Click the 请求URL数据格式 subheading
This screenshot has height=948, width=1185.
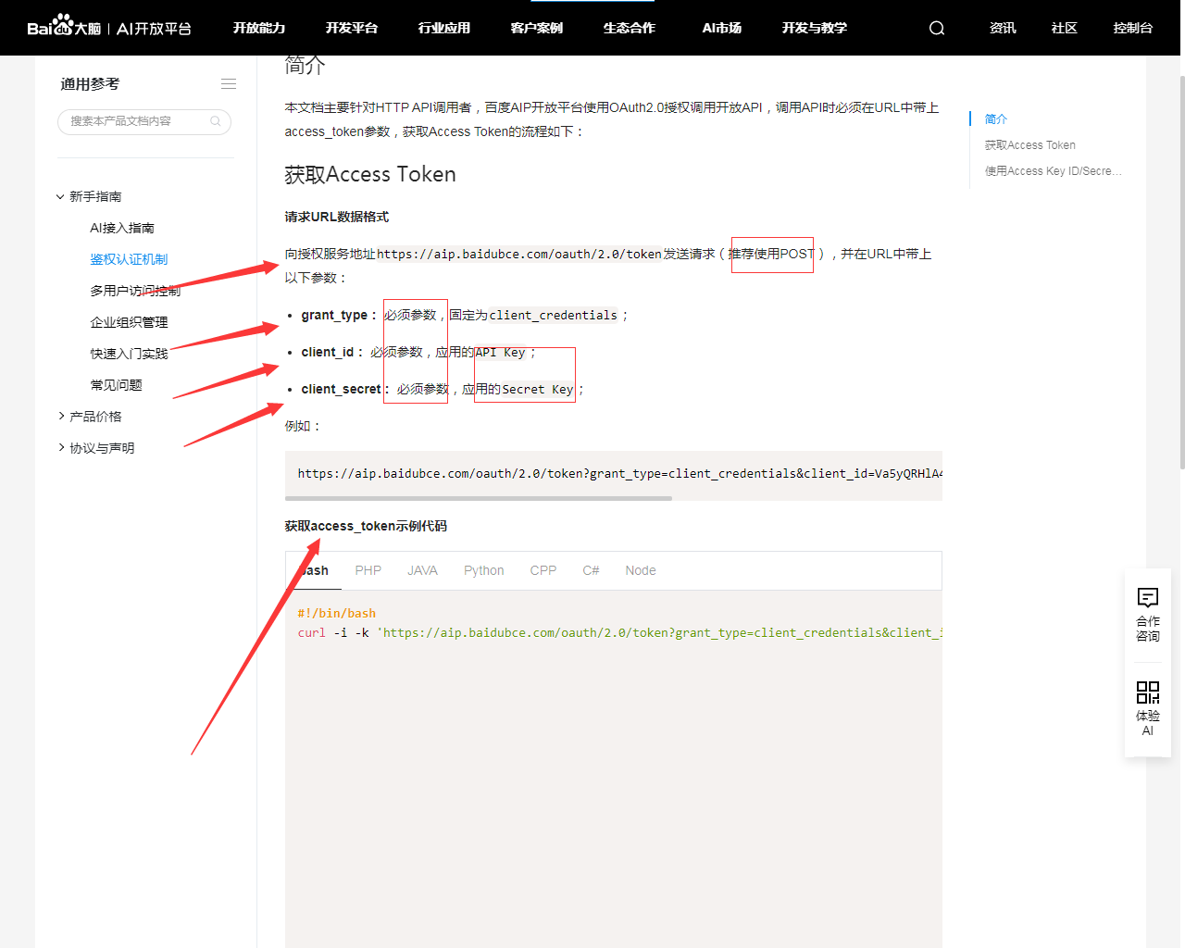[x=337, y=217]
